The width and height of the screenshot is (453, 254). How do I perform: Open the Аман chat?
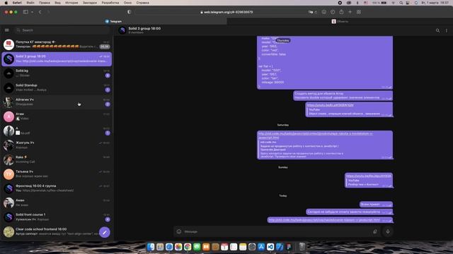(57, 202)
